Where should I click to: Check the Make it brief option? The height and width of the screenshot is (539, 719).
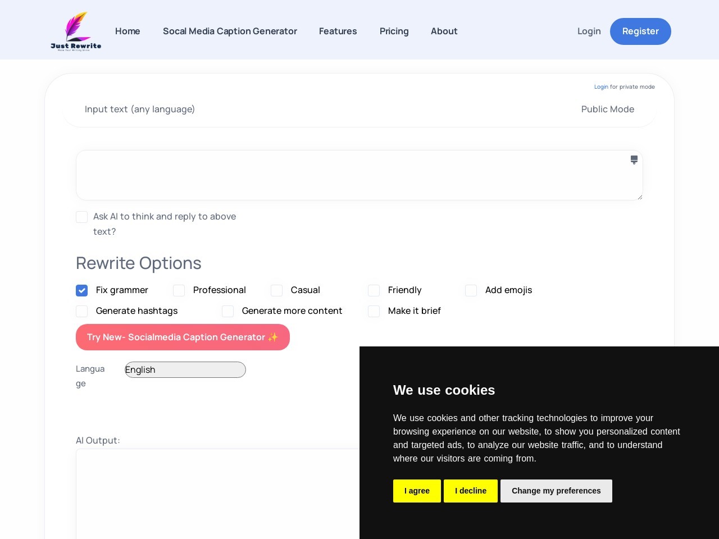tap(374, 311)
